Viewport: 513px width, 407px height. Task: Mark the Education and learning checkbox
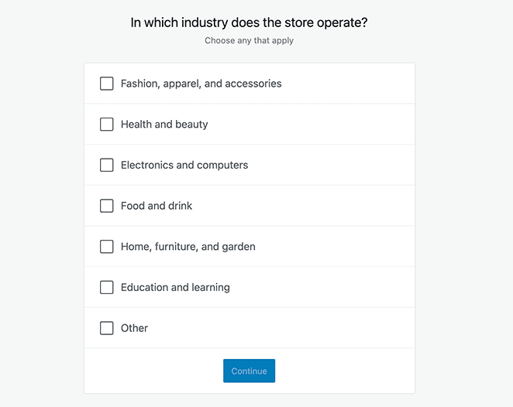pos(107,287)
